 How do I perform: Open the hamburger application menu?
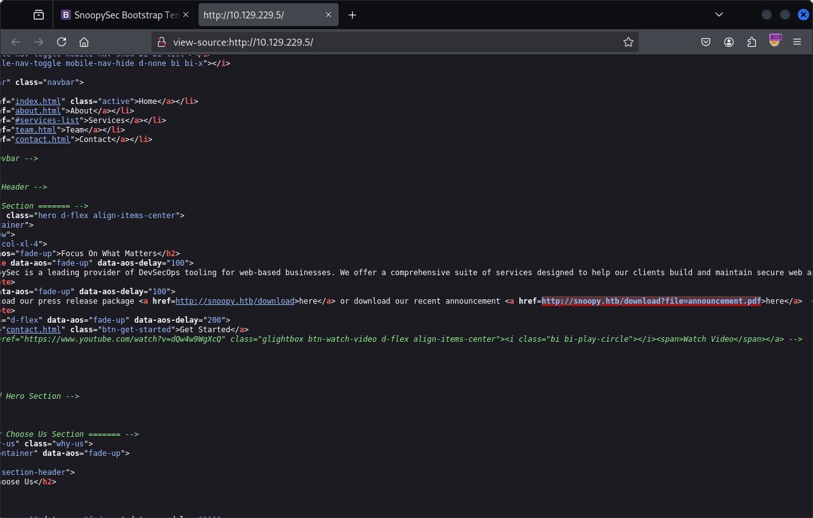[x=797, y=42]
